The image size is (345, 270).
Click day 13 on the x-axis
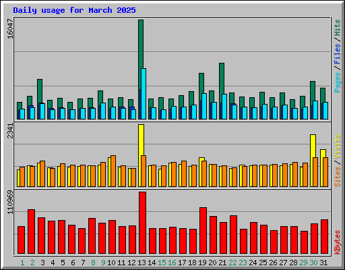(x=142, y=263)
